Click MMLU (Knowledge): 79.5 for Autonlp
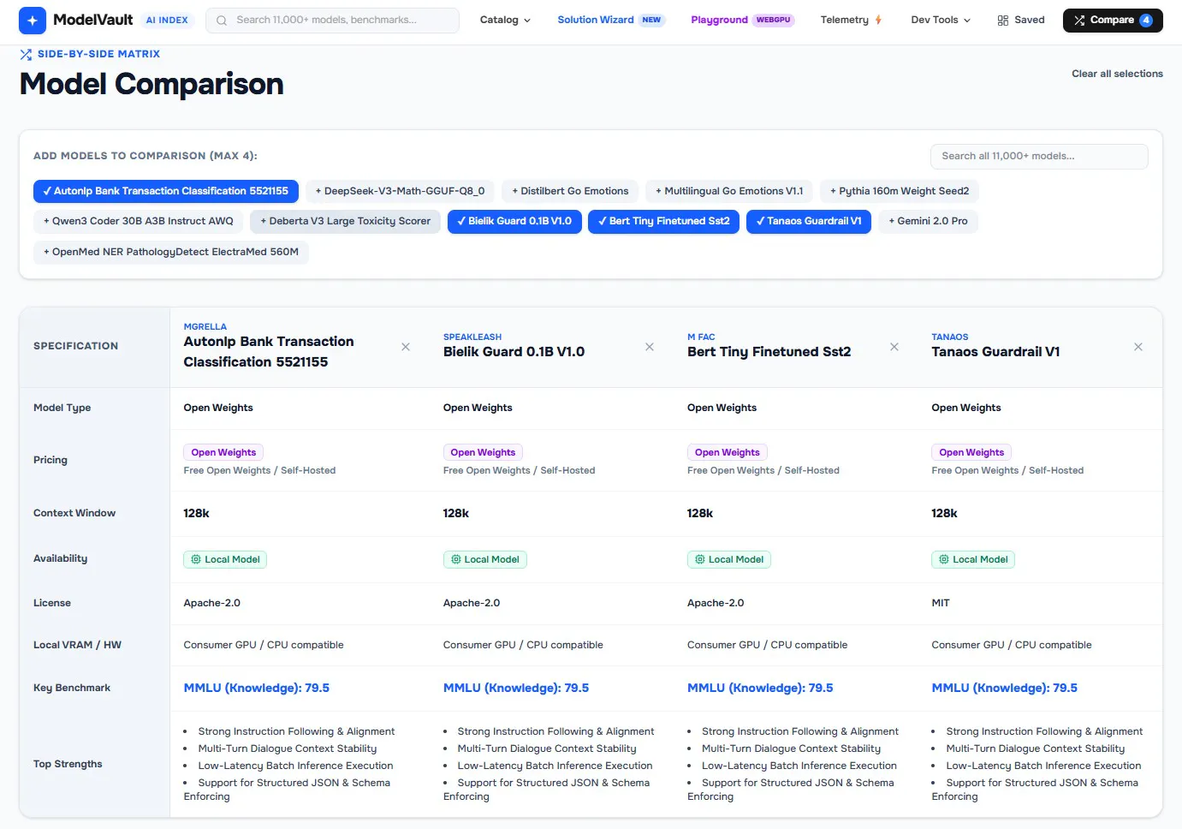 257,688
